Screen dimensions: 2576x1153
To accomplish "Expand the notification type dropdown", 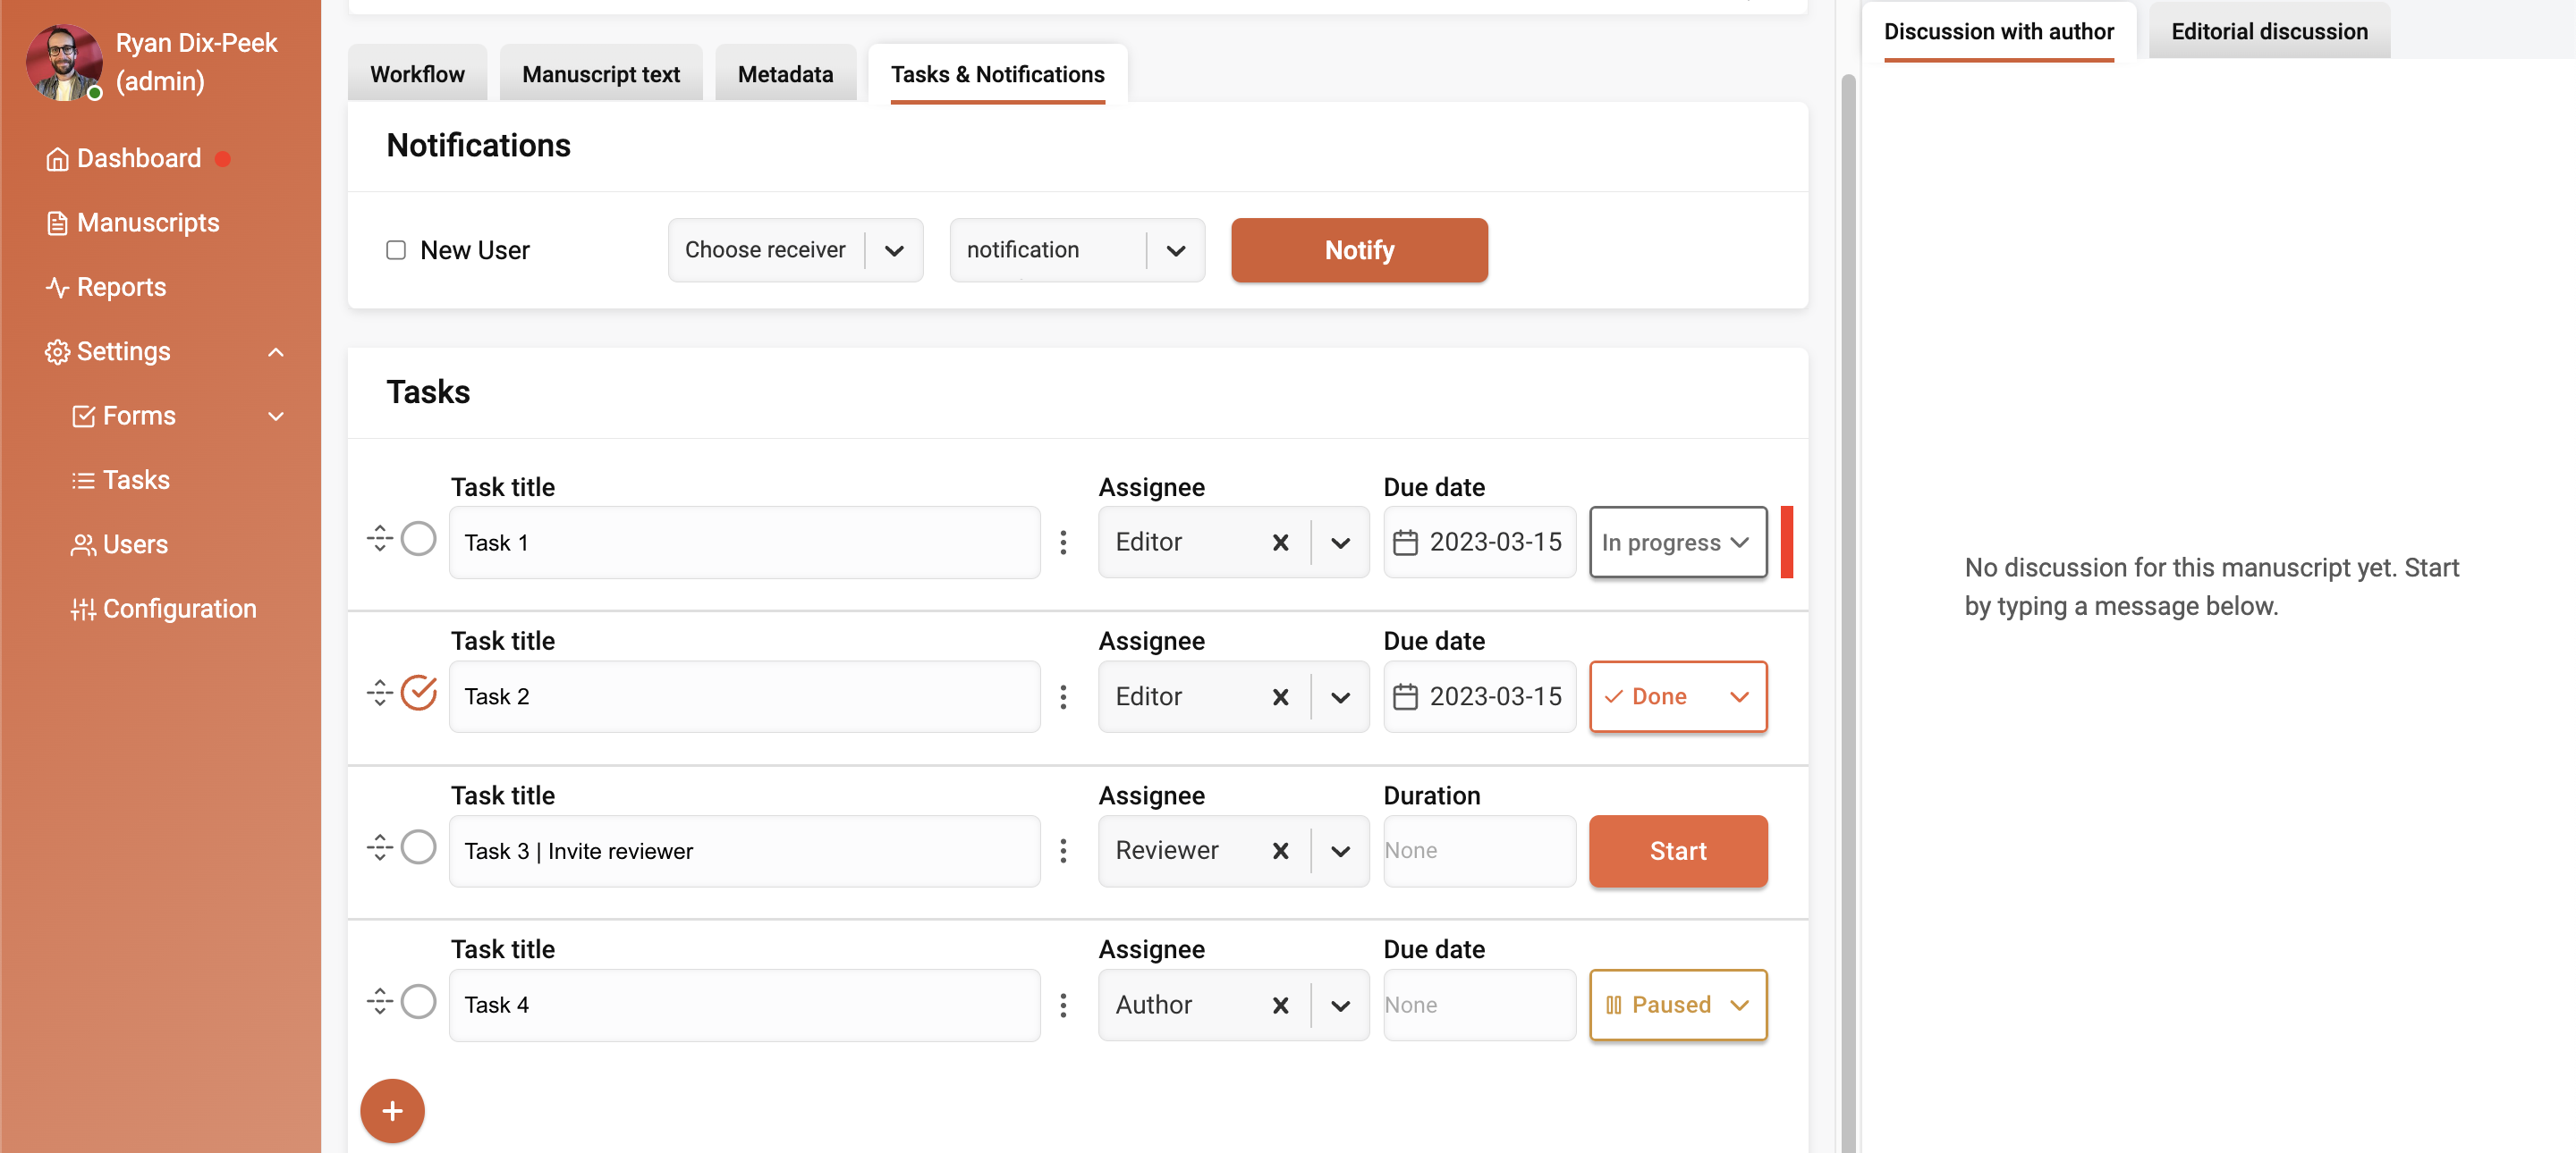I will click(1178, 249).
